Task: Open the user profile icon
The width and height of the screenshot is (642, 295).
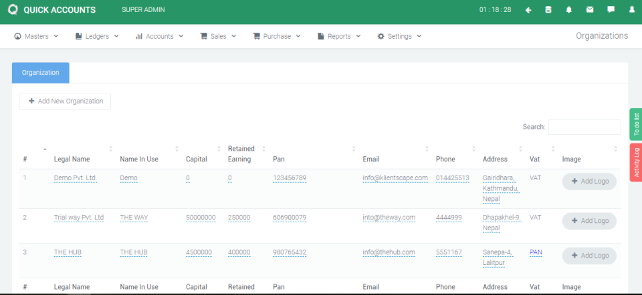Action: point(631,10)
